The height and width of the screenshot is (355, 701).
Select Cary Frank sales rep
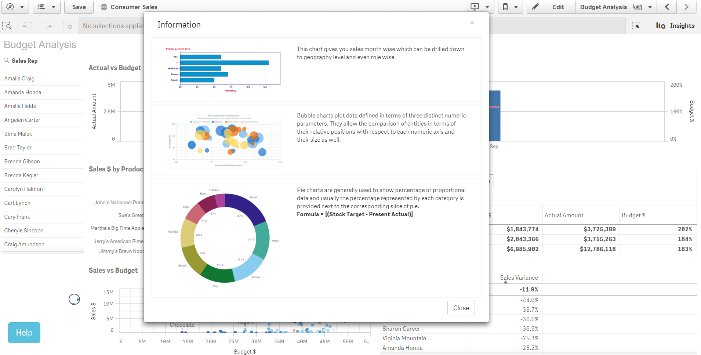[43, 217]
